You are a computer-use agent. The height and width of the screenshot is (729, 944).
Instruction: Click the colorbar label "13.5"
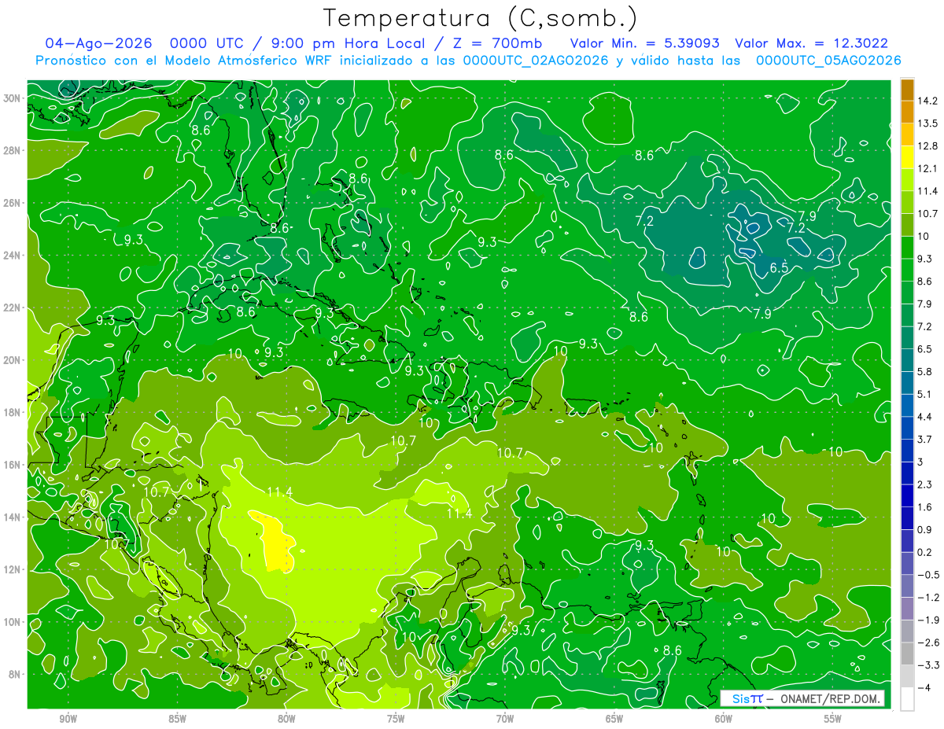(927, 123)
